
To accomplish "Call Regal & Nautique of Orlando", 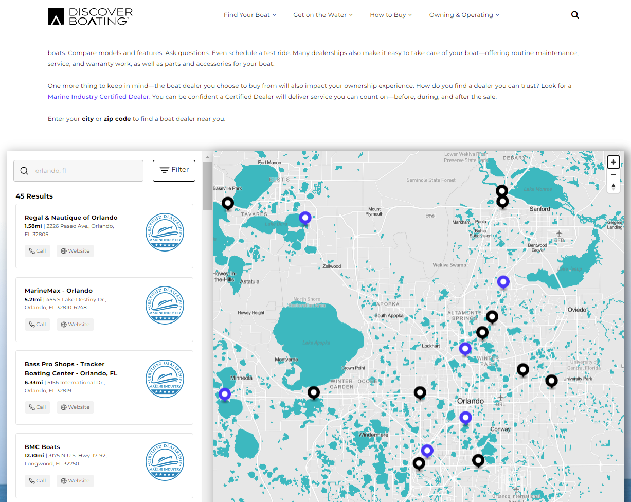I will click(38, 251).
